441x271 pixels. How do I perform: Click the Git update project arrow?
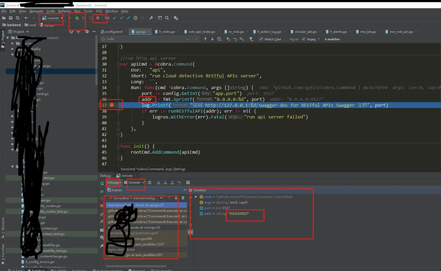pos(115,18)
